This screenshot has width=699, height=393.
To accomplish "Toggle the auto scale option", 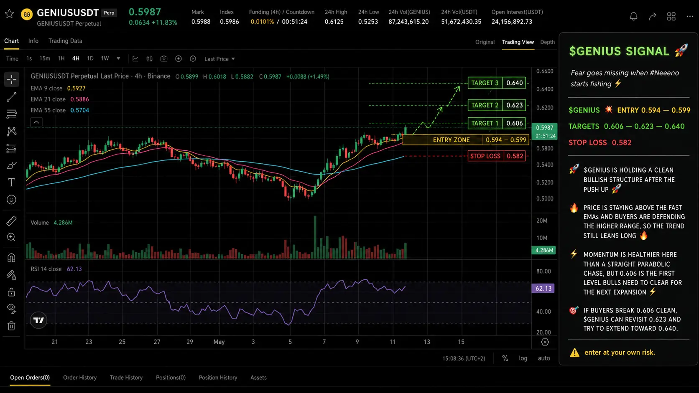I will [x=544, y=358].
